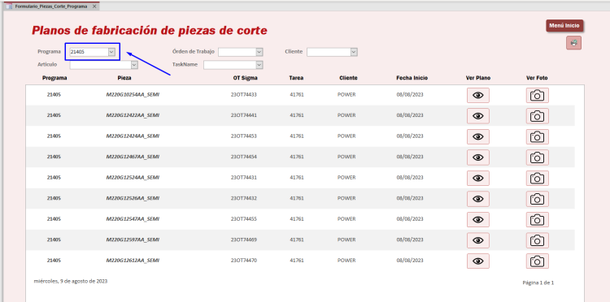Select the Formulario_Piezas_Corte_Programa tab
This screenshot has width=610, height=302.
pyautogui.click(x=51, y=6)
